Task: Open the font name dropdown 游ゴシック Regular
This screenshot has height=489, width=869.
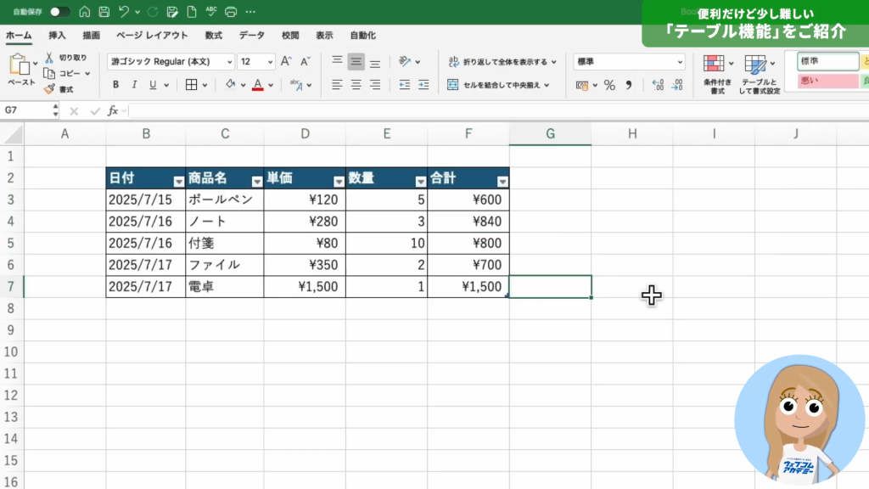Action: click(171, 62)
